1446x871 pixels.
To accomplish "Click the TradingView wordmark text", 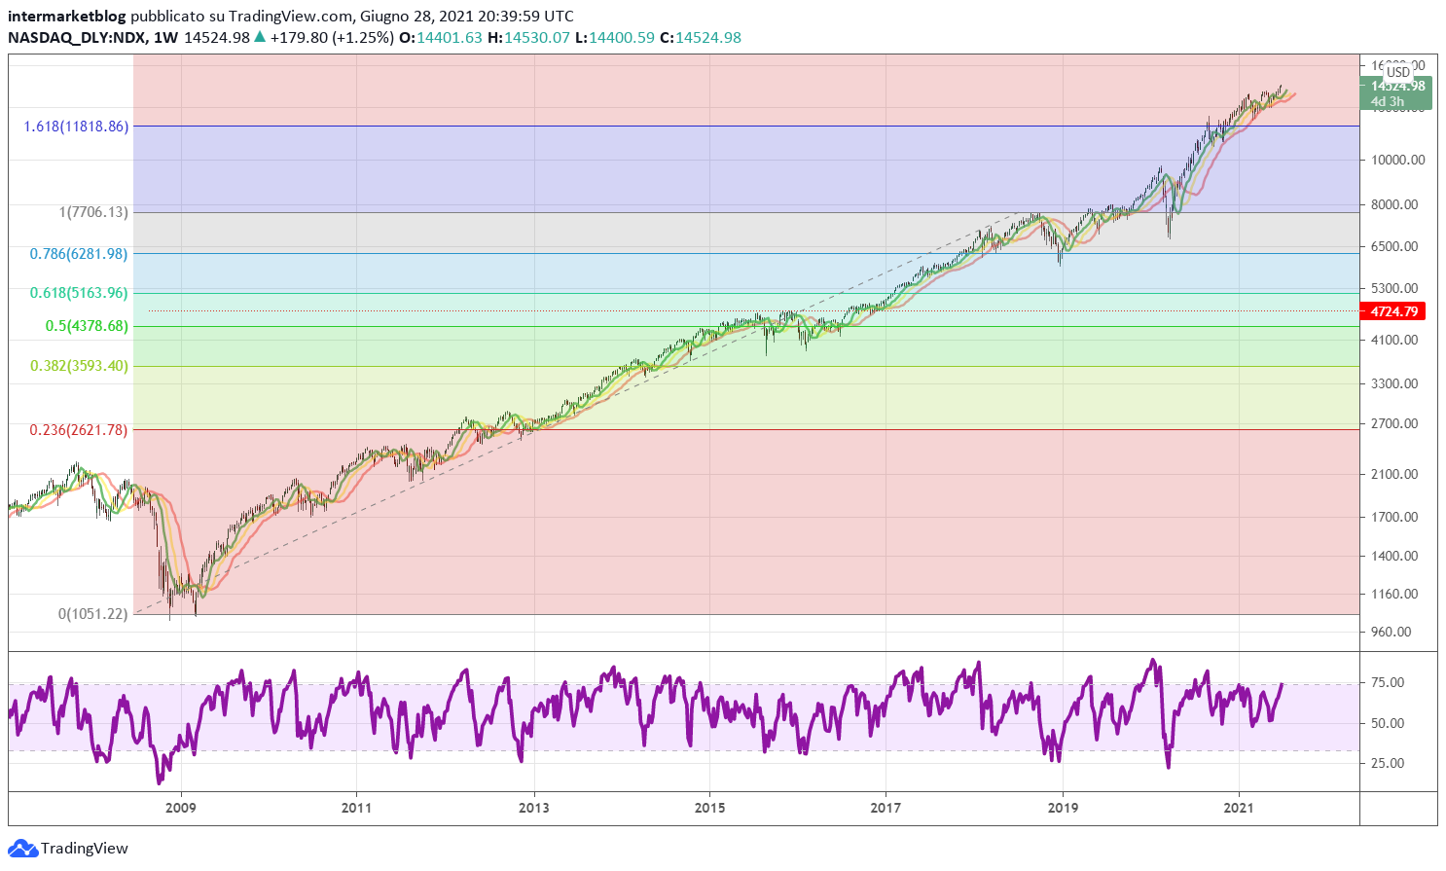I will pos(85,849).
